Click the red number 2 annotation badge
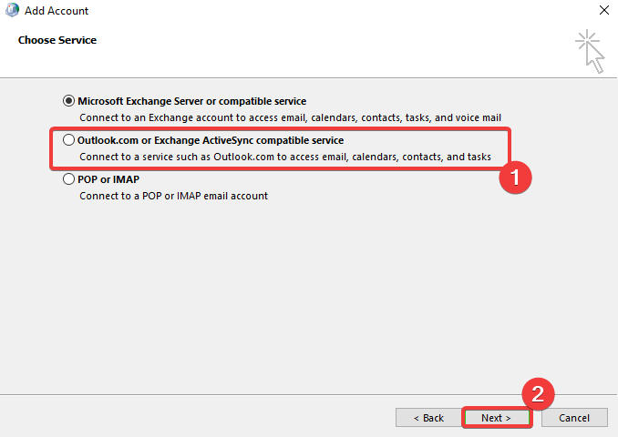Viewport: 618px width, 437px height. (538, 394)
